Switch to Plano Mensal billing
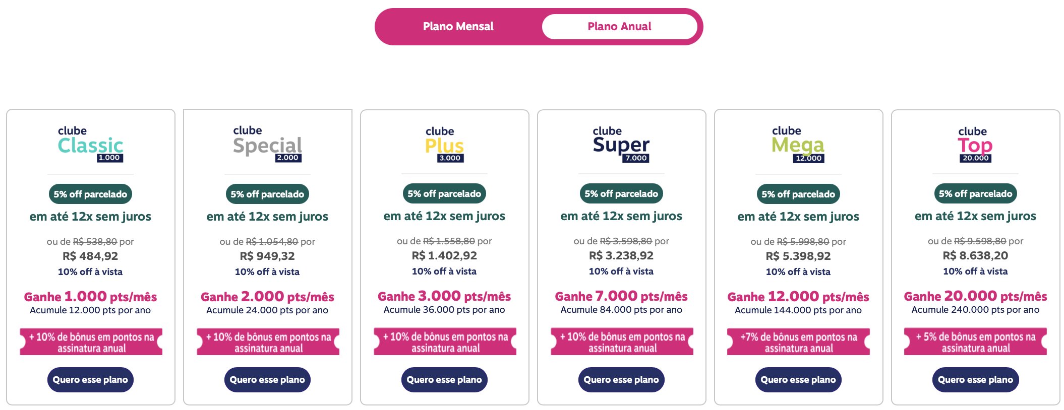 (x=458, y=26)
